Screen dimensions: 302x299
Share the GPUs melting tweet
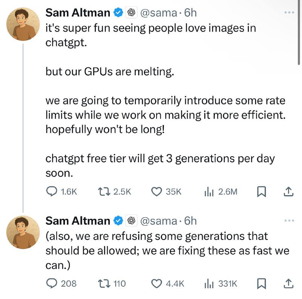pyautogui.click(x=288, y=192)
